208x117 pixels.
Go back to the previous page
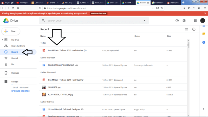click(3, 8)
